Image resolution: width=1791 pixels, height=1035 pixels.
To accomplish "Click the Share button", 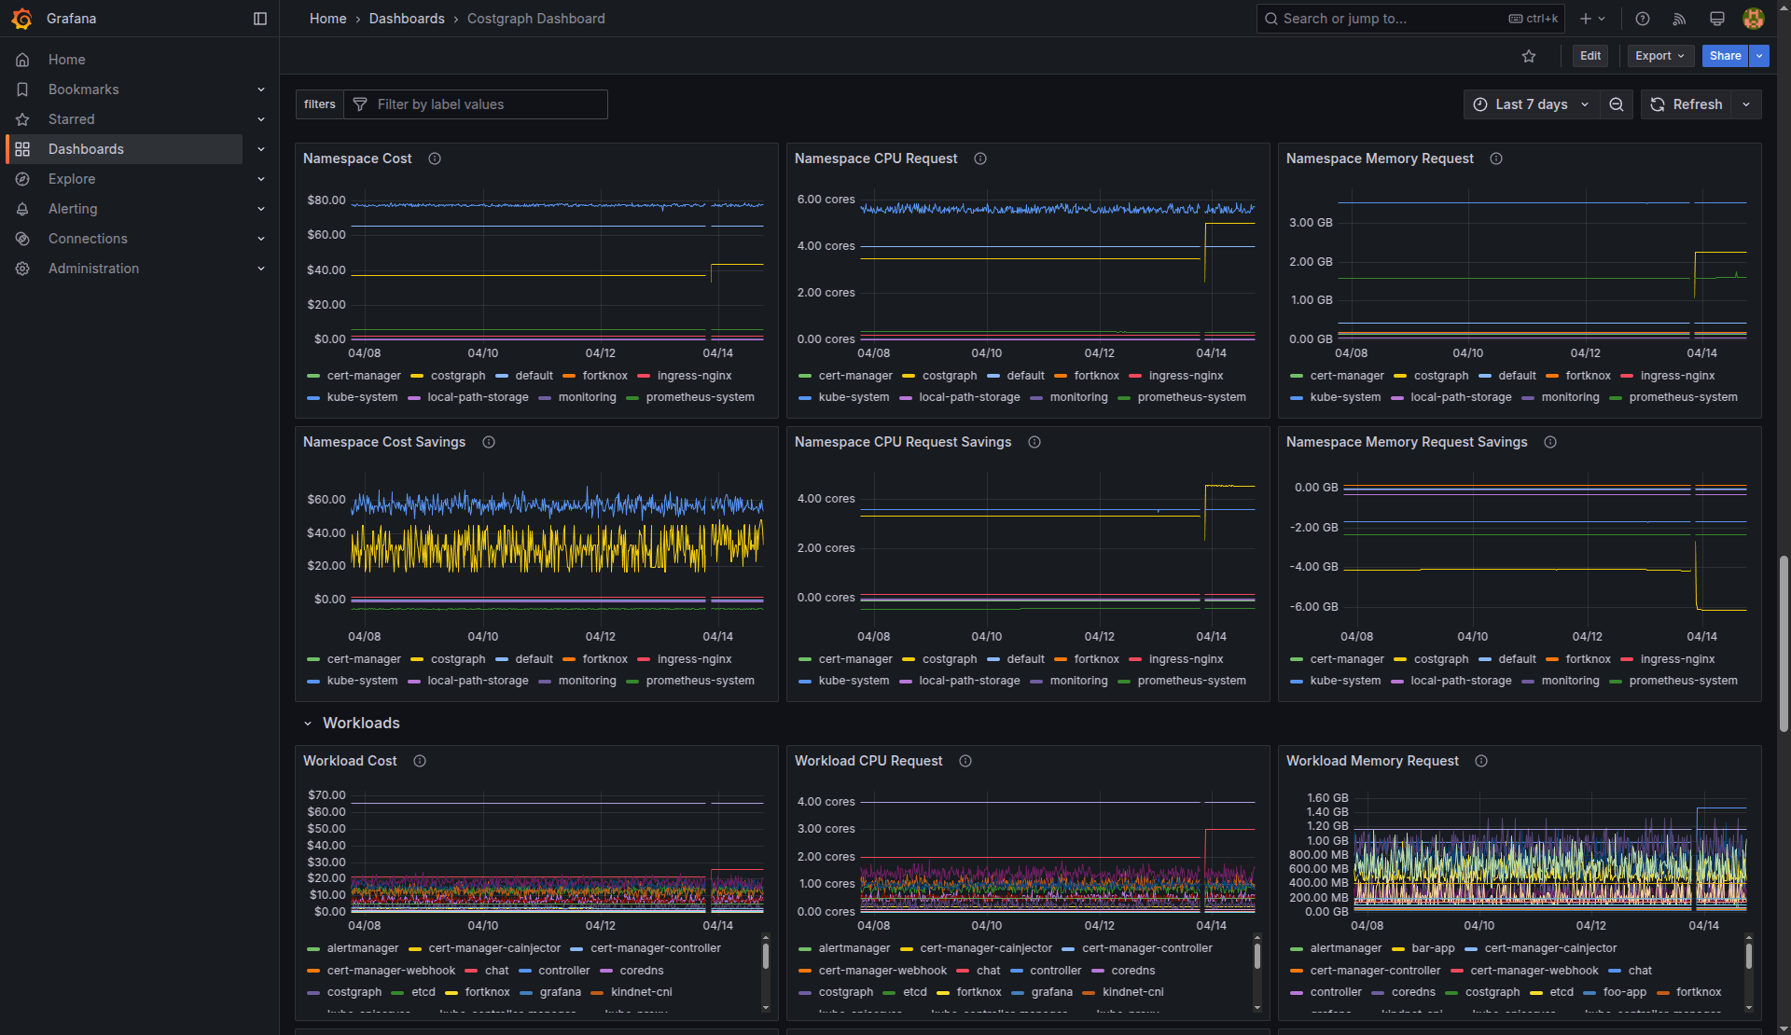I will pyautogui.click(x=1725, y=56).
